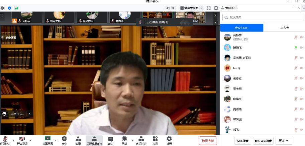This screenshot has width=305, height=146.
Task: Open the 安全 security options
Action: point(64,139)
